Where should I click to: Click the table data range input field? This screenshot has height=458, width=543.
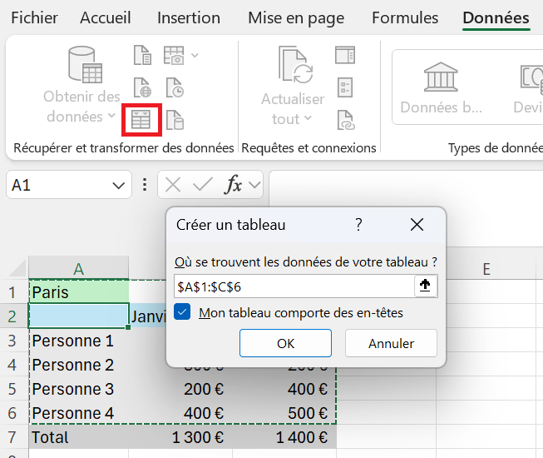pos(294,286)
